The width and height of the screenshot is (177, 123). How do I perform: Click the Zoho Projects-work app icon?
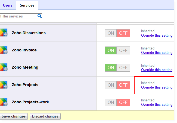[4, 102]
